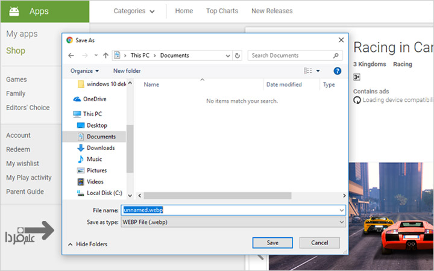This screenshot has height=271, width=434.
Task: Click the Cancel button
Action: click(x=319, y=243)
